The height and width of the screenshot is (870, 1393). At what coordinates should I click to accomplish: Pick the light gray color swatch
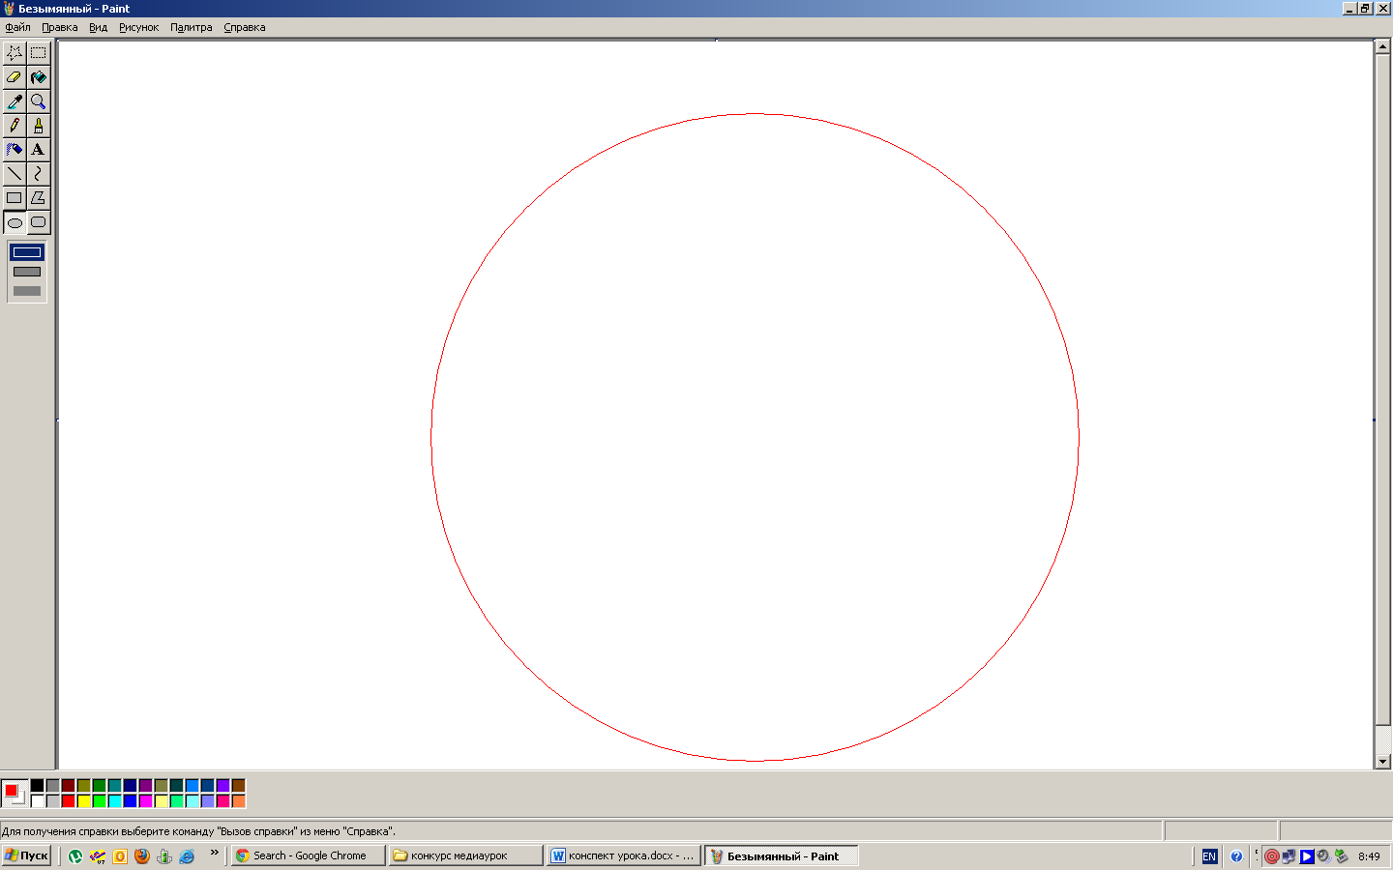52,801
